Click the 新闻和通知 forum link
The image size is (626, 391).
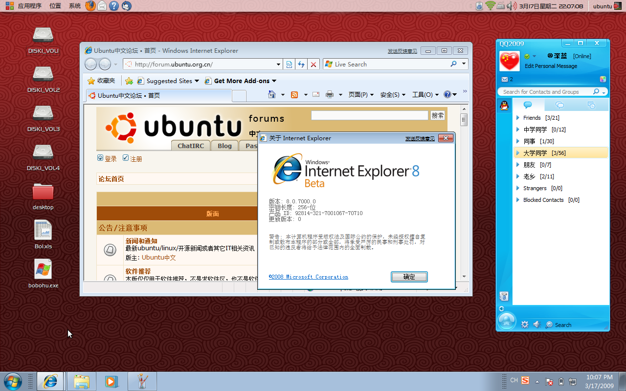[141, 241]
